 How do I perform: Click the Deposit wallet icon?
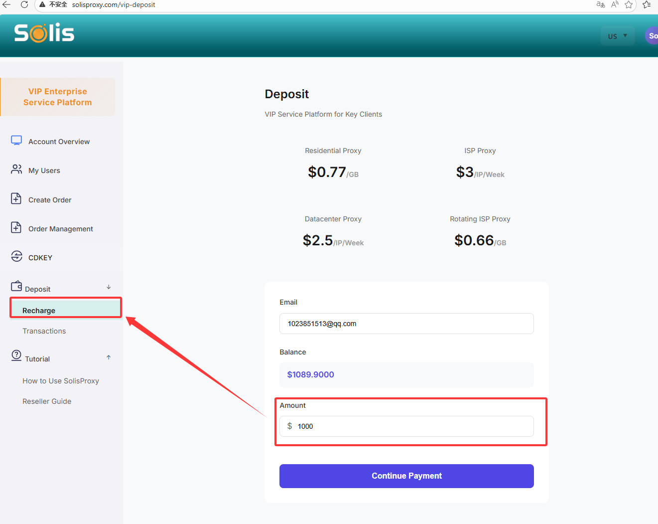tap(16, 286)
